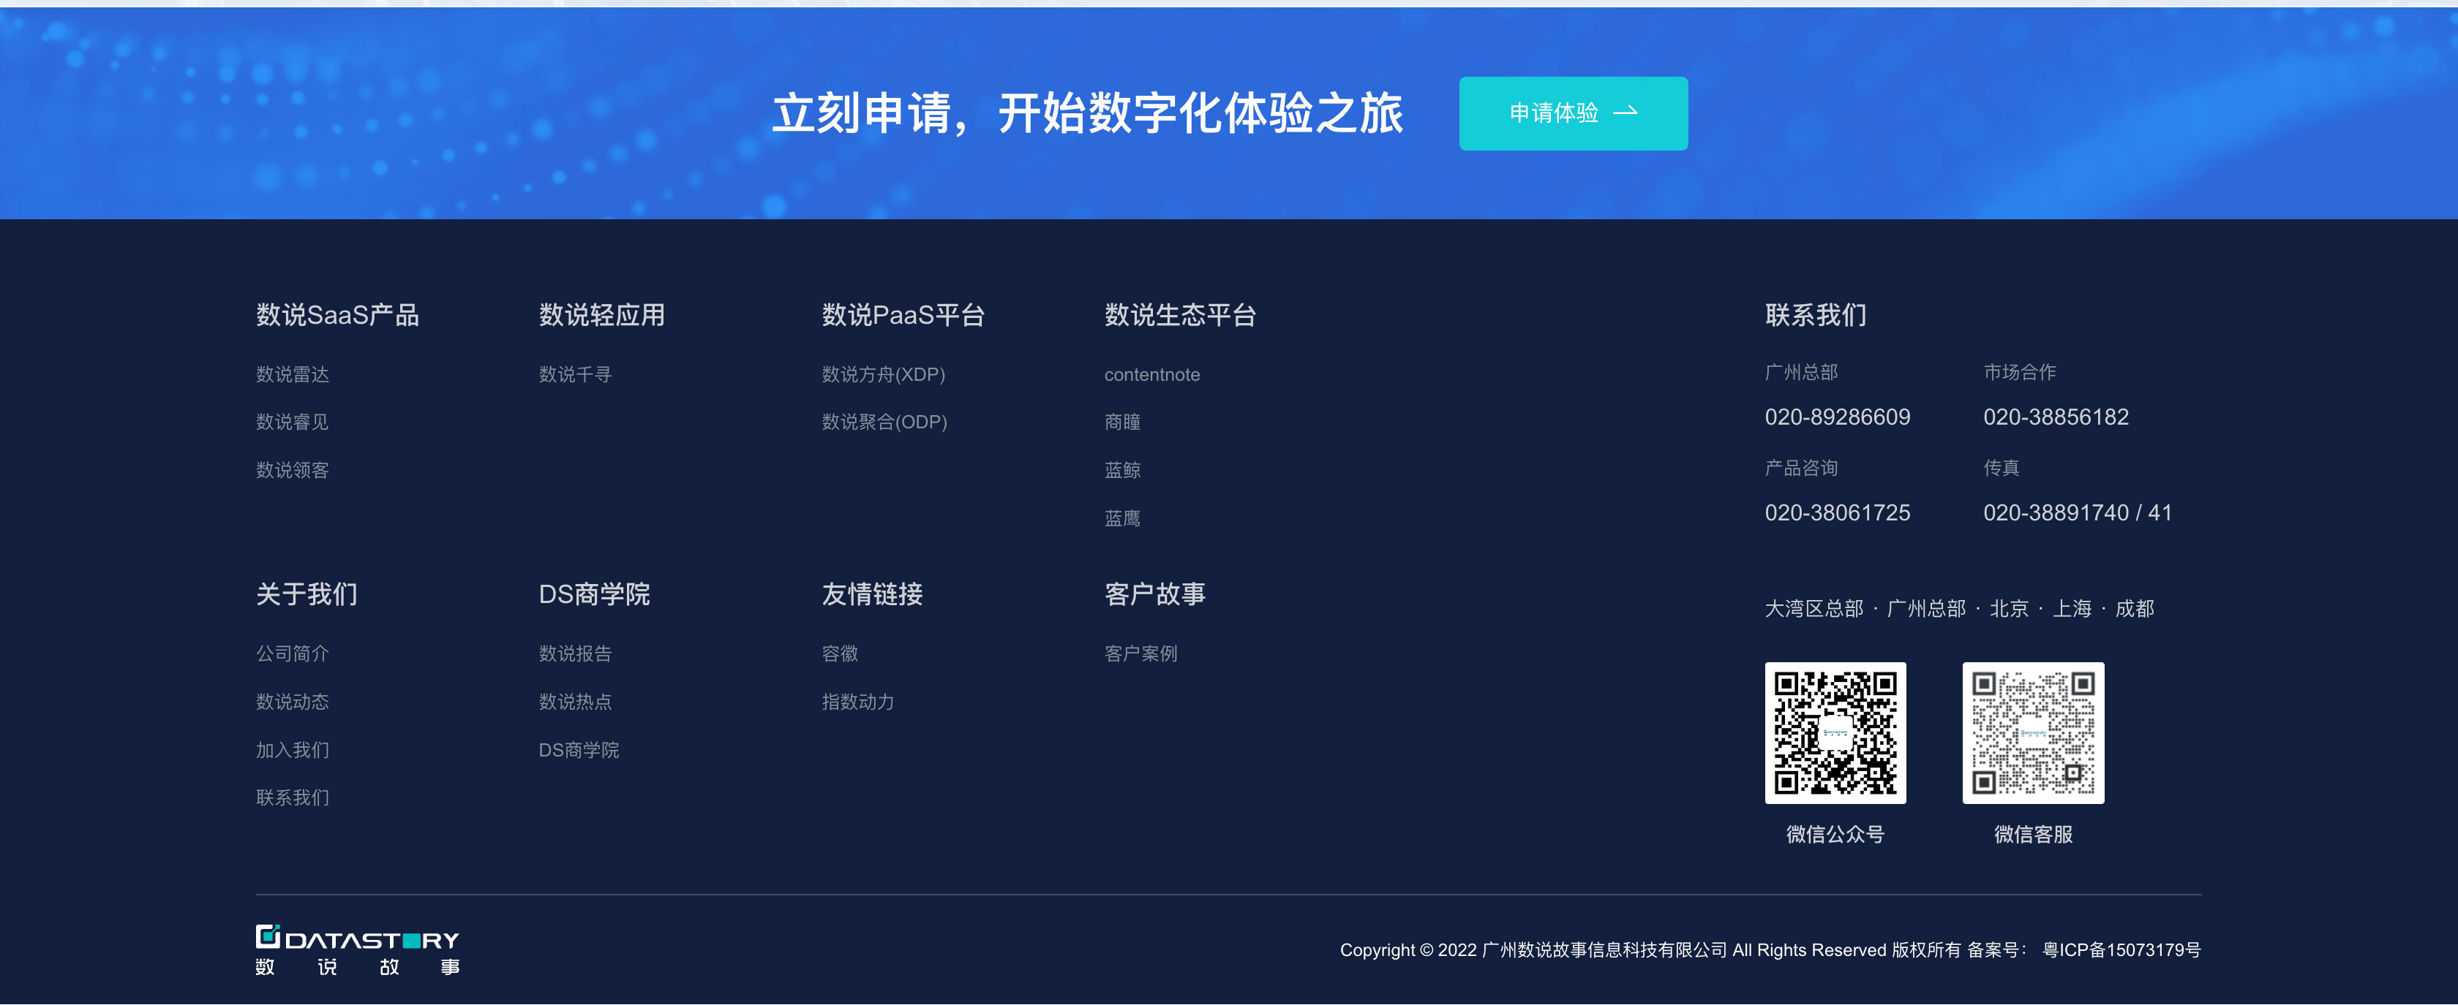Open 数说睿见 product page
Viewport: 2458px width, 1005px height.
(x=291, y=422)
